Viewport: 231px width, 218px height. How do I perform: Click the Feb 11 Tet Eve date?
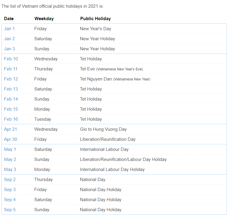11,69
